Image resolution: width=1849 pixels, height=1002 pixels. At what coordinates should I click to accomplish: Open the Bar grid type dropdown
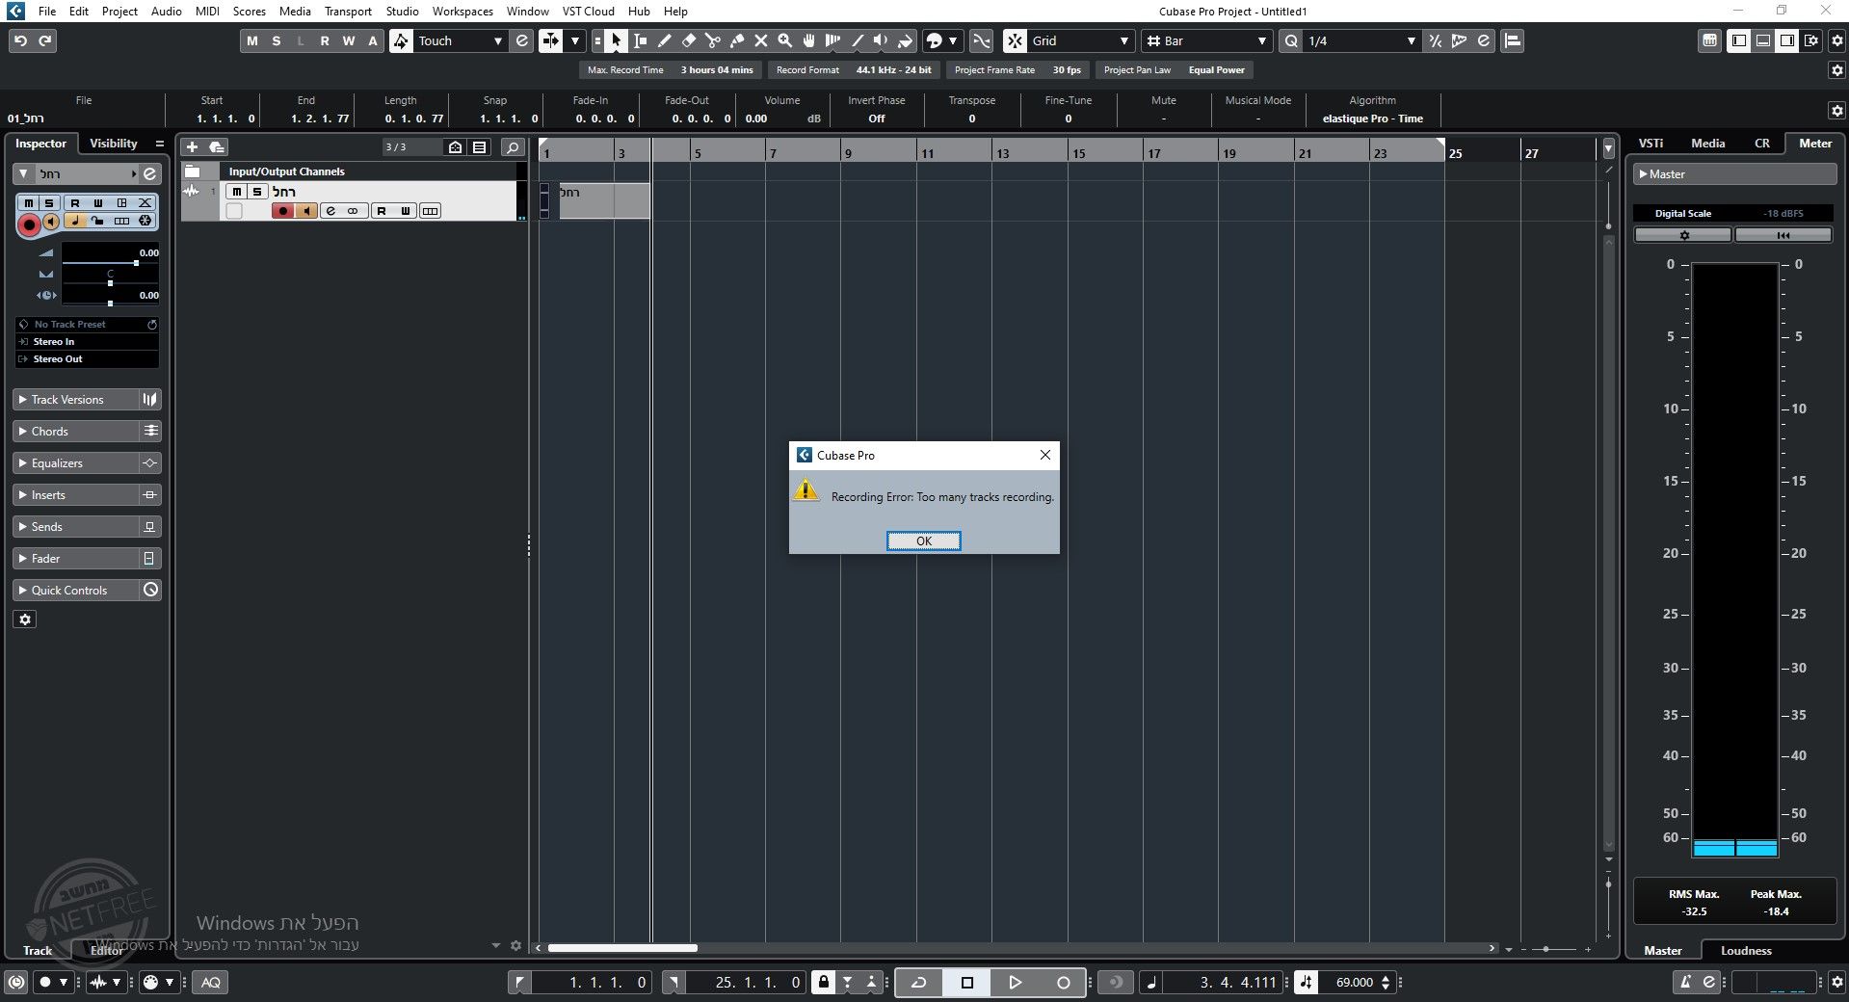[1208, 40]
